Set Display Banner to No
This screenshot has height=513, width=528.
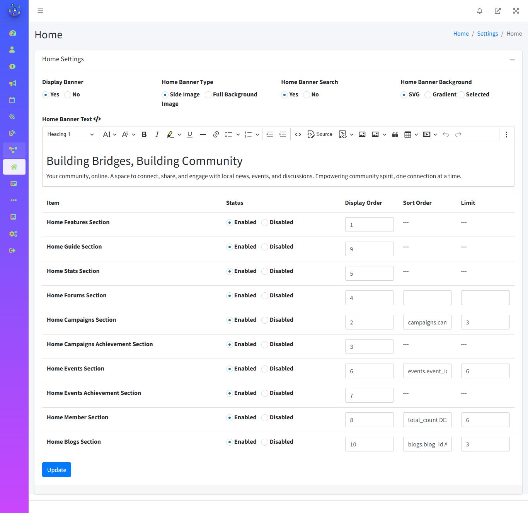click(x=68, y=95)
